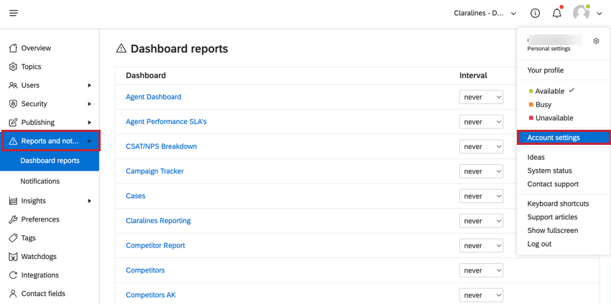Viewport: 611px width, 304px height.
Task: Click the Watchdogs dog icon
Action: click(x=13, y=257)
